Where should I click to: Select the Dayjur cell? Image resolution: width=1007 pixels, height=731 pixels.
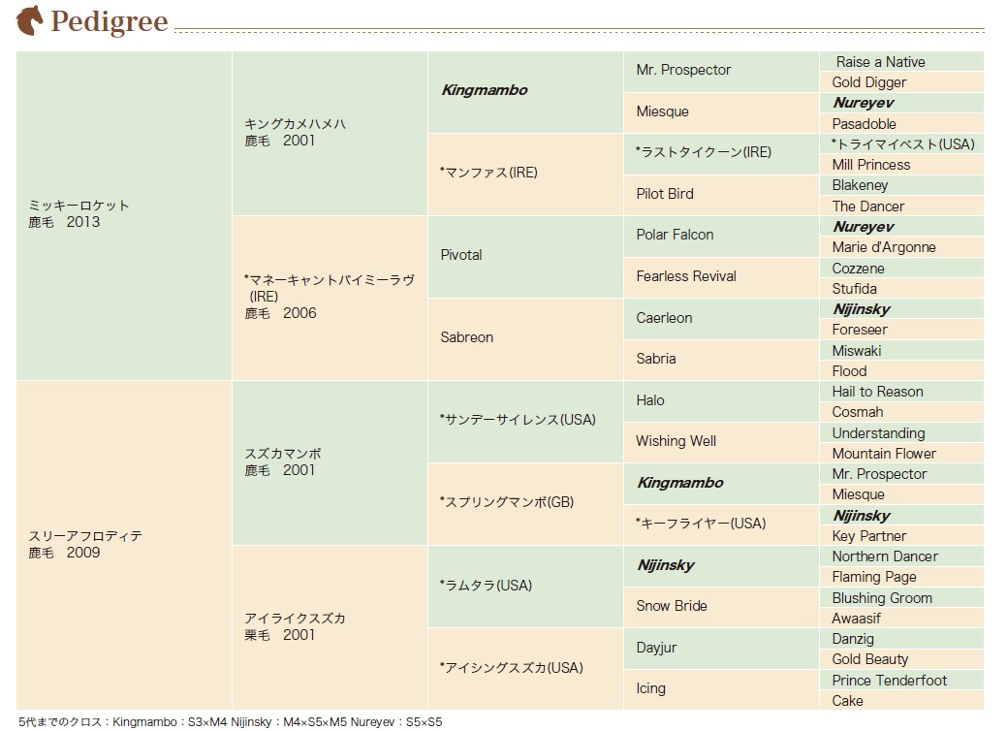coord(721,649)
